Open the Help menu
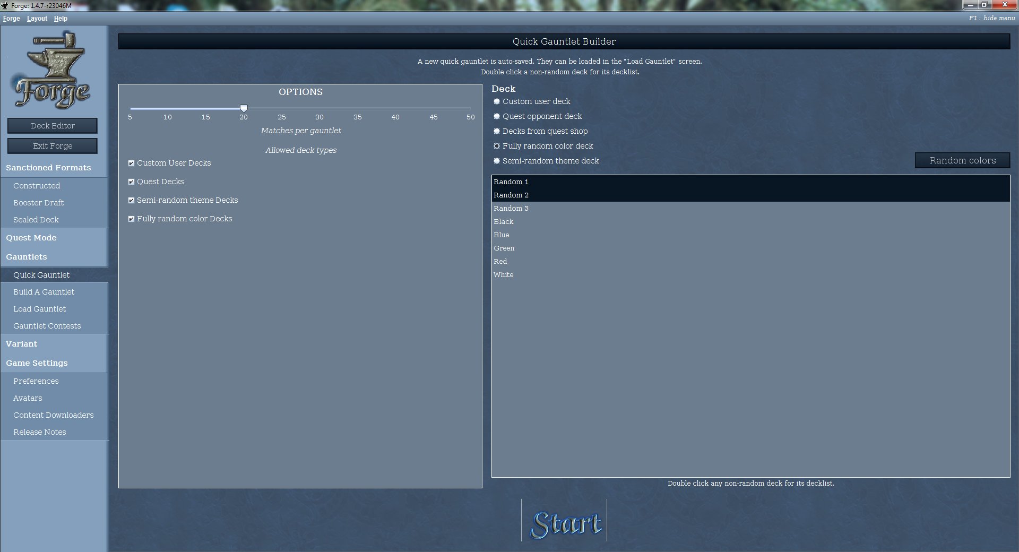Screen dimensions: 1019x552 (61, 19)
